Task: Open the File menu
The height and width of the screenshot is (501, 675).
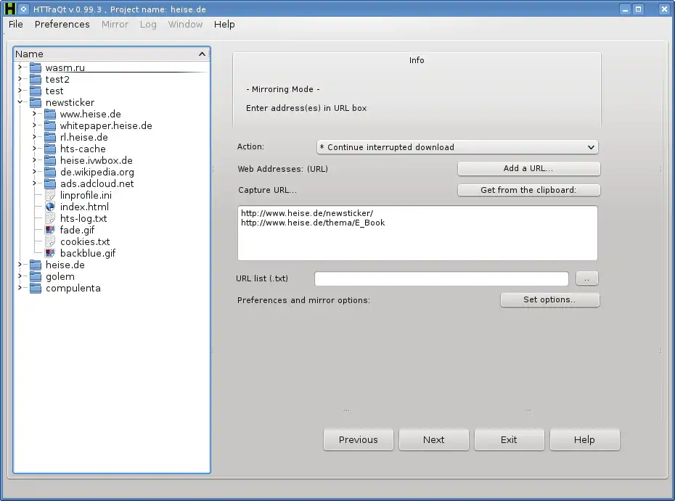Action: pos(15,24)
